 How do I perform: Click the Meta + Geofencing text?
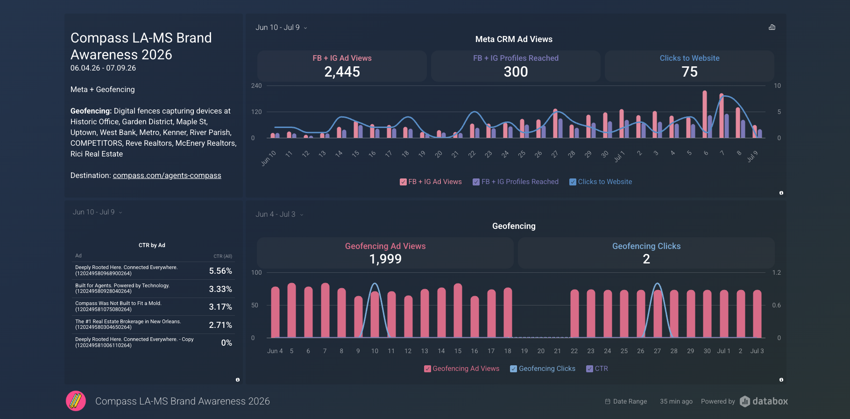click(x=102, y=90)
